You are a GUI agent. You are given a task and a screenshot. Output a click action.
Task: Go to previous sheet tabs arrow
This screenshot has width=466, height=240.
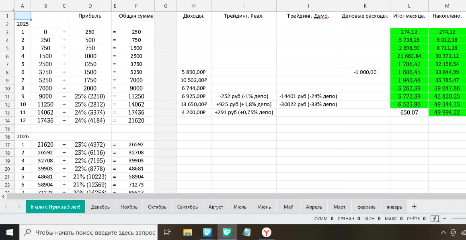tap(6, 207)
